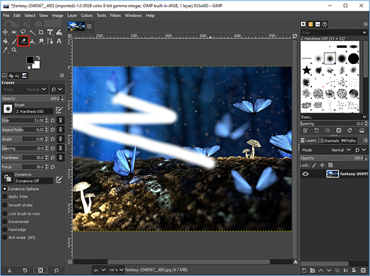Hide the fantasy layer with eye icon
This screenshot has width=370, height=276.
click(306, 174)
